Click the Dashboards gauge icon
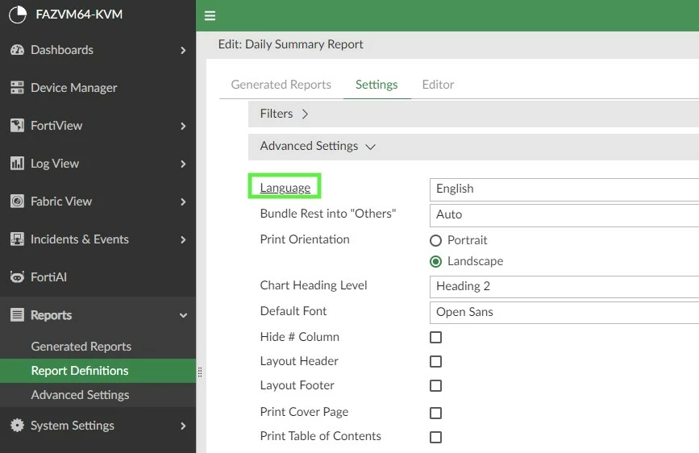 tap(17, 50)
